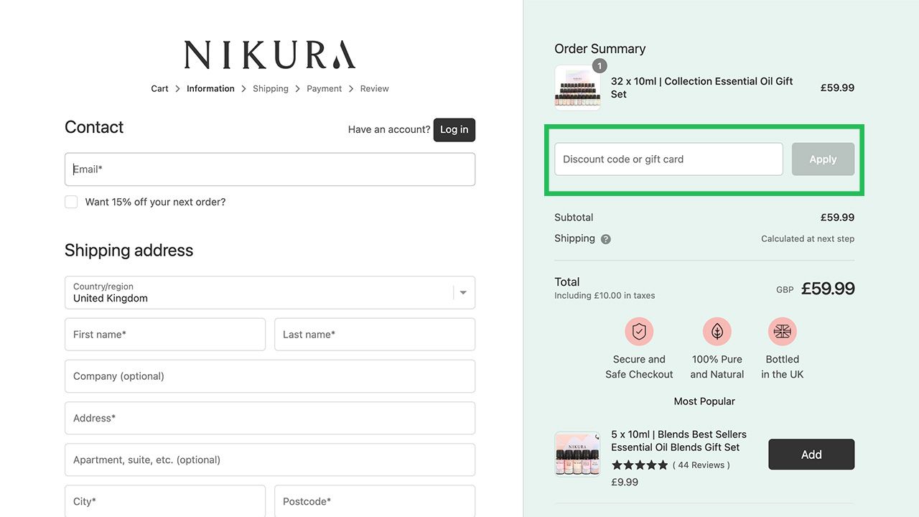The width and height of the screenshot is (919, 517).
Task: Click the quantity badge on gift set thumbnail
Action: (600, 66)
